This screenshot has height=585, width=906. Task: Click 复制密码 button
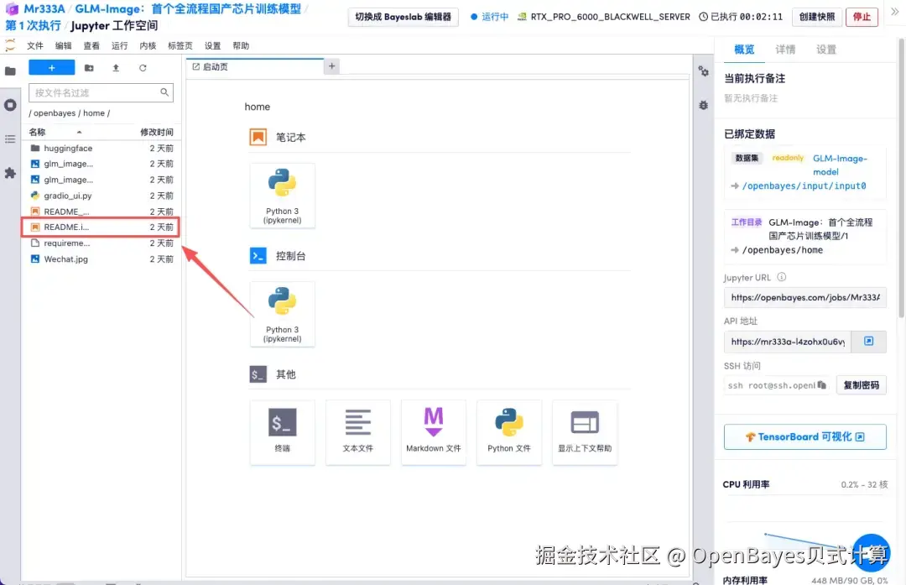click(x=862, y=385)
